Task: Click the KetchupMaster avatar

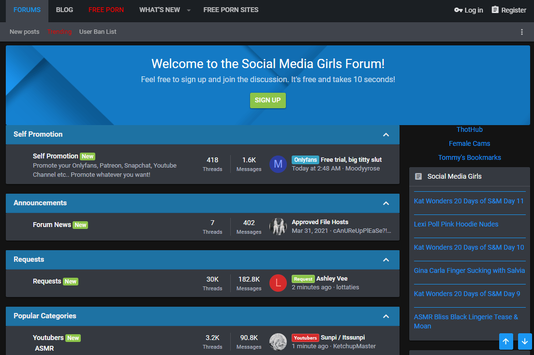Action: [x=278, y=342]
